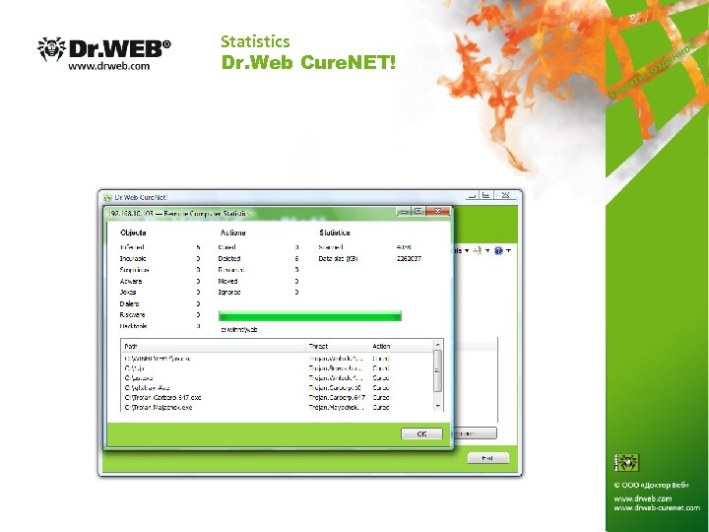Image resolution: width=709 pixels, height=532 pixels.
Task: Click the current scan path under progress bar
Action: [x=239, y=329]
